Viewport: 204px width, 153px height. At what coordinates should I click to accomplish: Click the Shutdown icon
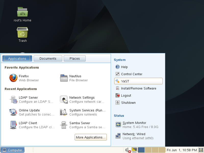coord(118,103)
